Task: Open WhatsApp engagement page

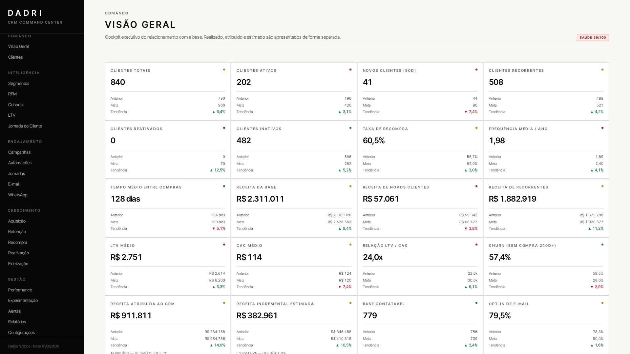Action: [x=18, y=195]
